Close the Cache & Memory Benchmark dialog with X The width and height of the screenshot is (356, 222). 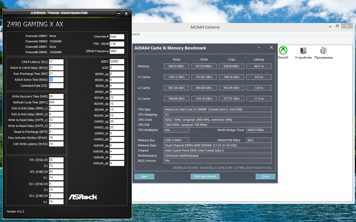pos(272,48)
